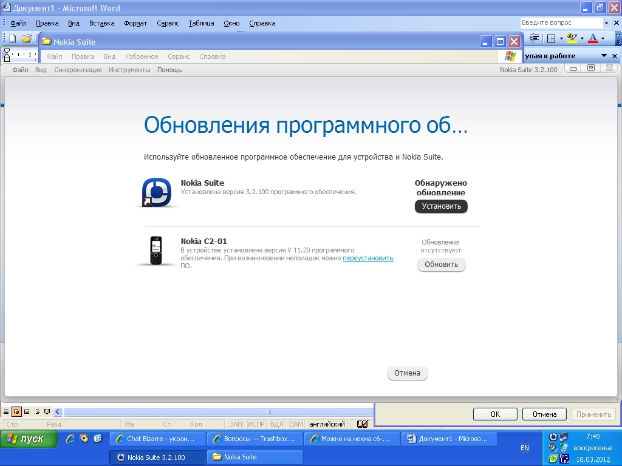Click Обновить button for Nokia C2-01
Image resolution: width=622 pixels, height=466 pixels.
(441, 265)
